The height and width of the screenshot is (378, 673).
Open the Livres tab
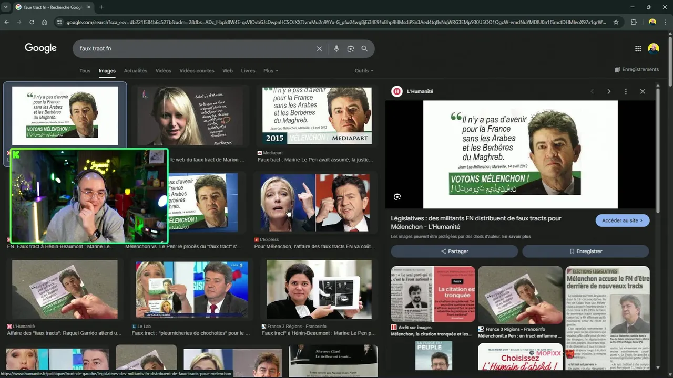[x=248, y=71]
